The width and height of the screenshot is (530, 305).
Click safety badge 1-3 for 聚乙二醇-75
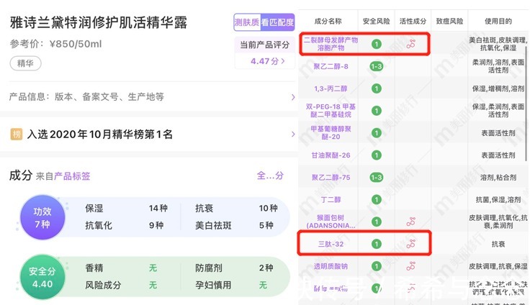click(x=376, y=178)
